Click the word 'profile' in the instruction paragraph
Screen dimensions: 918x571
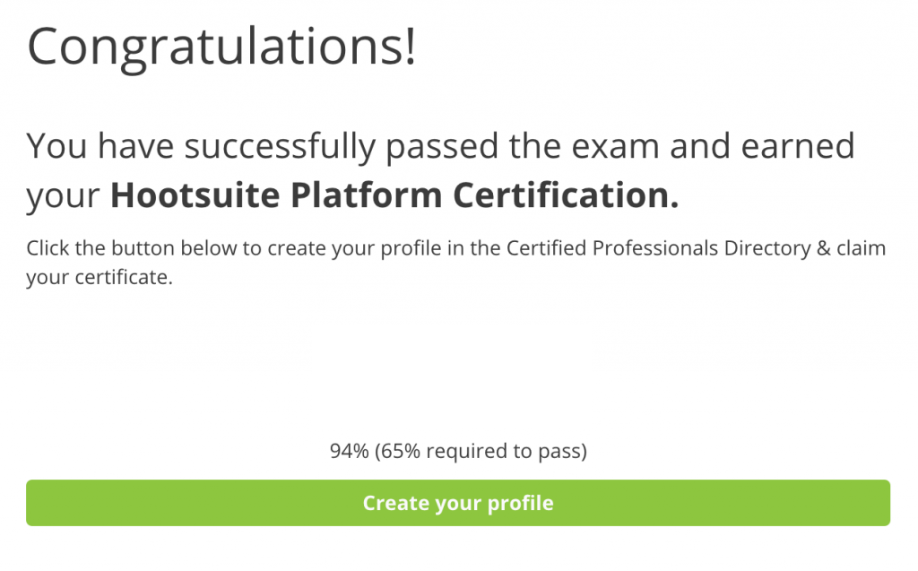(411, 248)
